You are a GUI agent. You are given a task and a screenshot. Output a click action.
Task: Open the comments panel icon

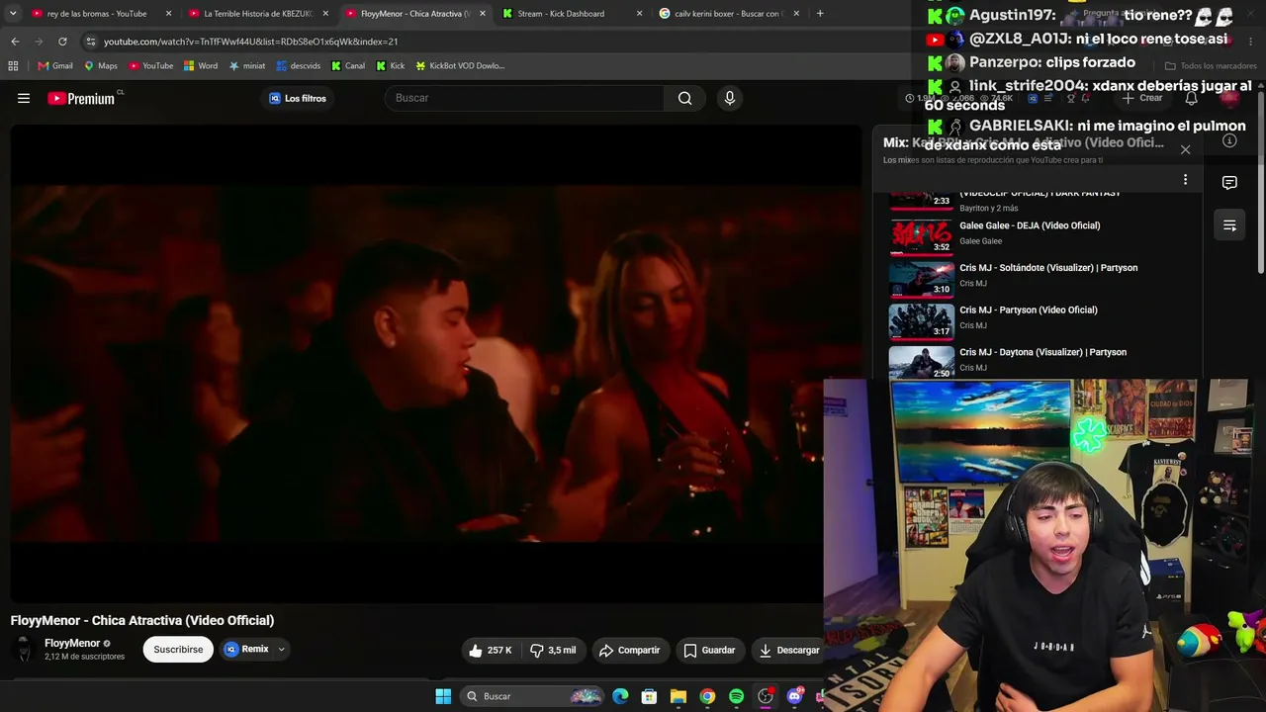tap(1229, 182)
